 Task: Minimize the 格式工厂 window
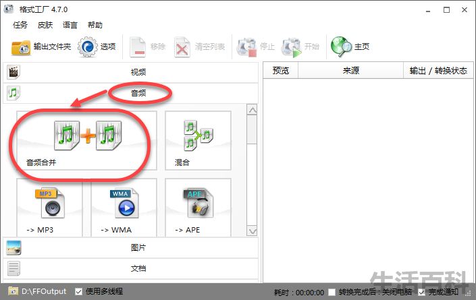(428, 10)
